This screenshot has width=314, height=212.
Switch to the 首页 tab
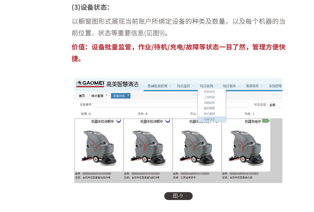tap(82, 96)
